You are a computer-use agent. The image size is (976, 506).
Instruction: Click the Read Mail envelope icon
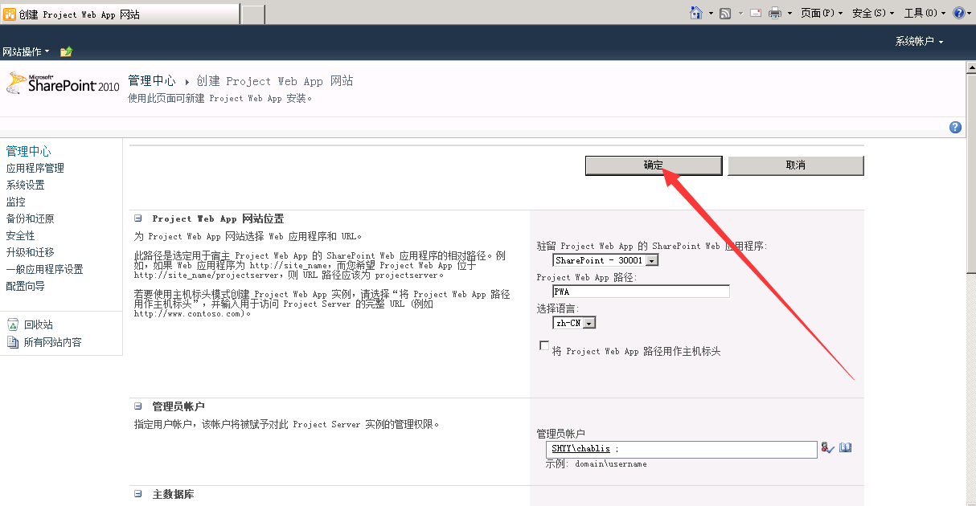pos(756,13)
